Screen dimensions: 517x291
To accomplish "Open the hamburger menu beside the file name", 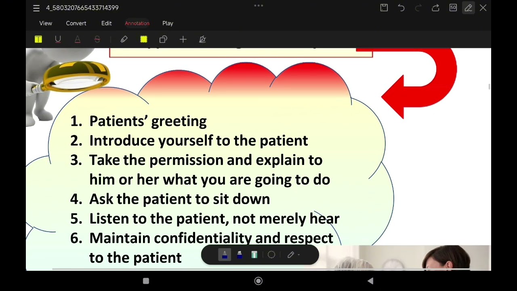I will (36, 8).
